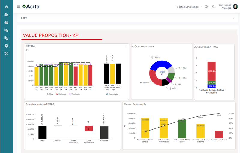Click the Realizado dark waterfall bar

pos(104,133)
